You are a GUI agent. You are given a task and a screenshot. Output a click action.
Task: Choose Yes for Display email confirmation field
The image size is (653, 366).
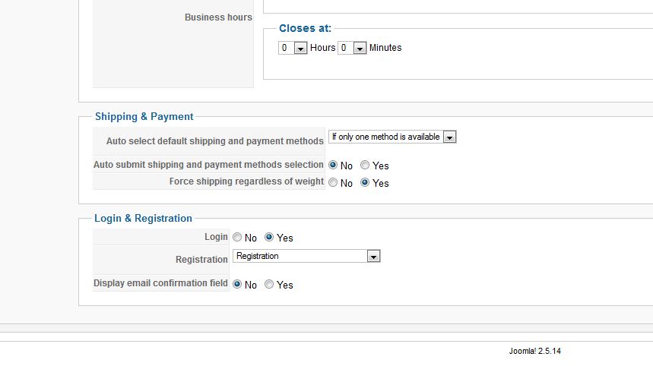coord(269,285)
